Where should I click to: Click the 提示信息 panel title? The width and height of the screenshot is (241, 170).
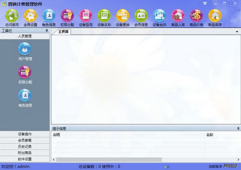coord(59,129)
